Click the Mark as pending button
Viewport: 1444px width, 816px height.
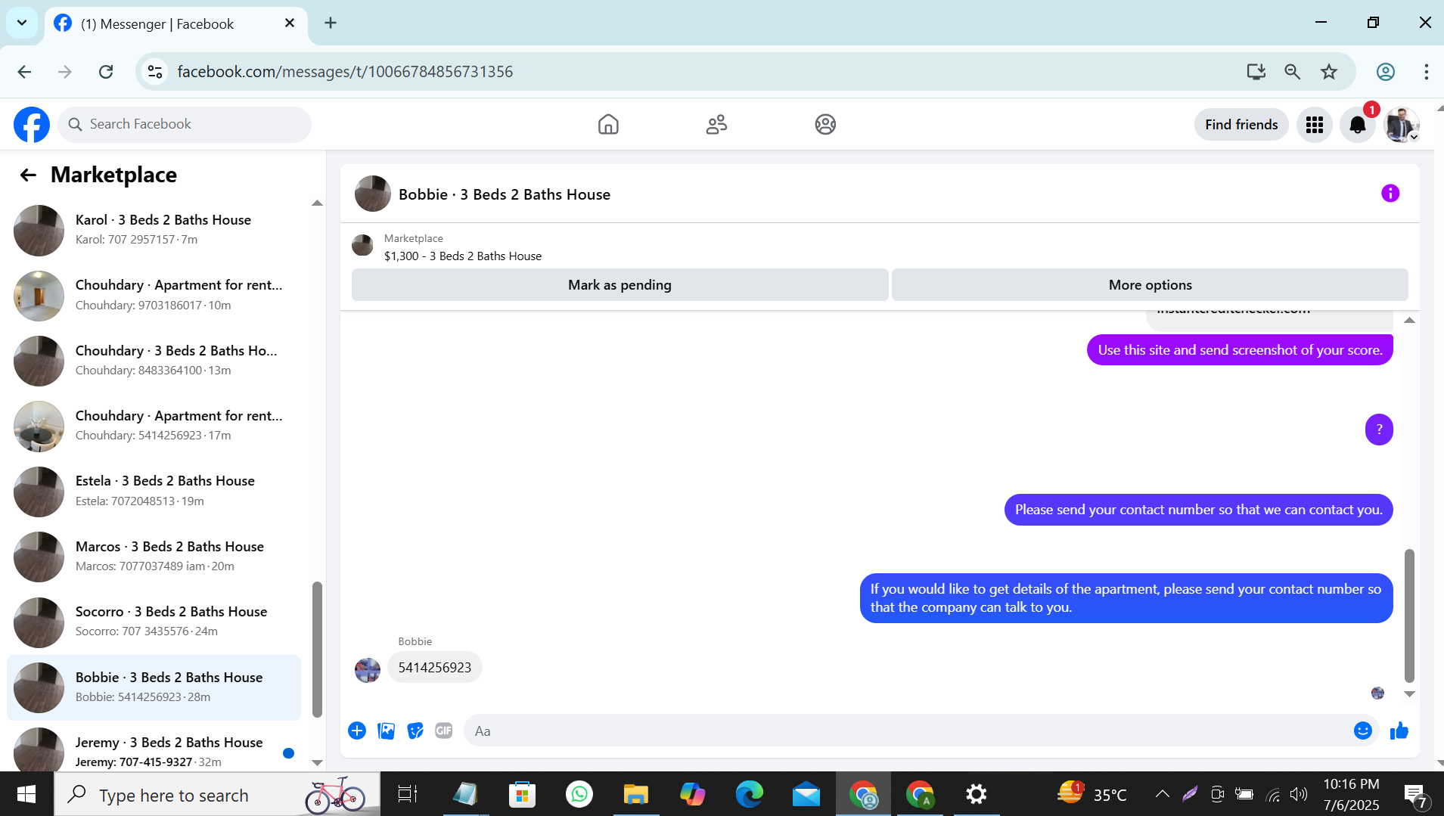(620, 285)
